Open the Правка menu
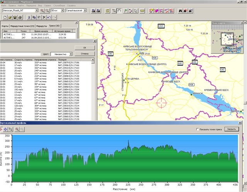Viewport: 247px width, 192px height. pyautogui.click(x=12, y=5)
